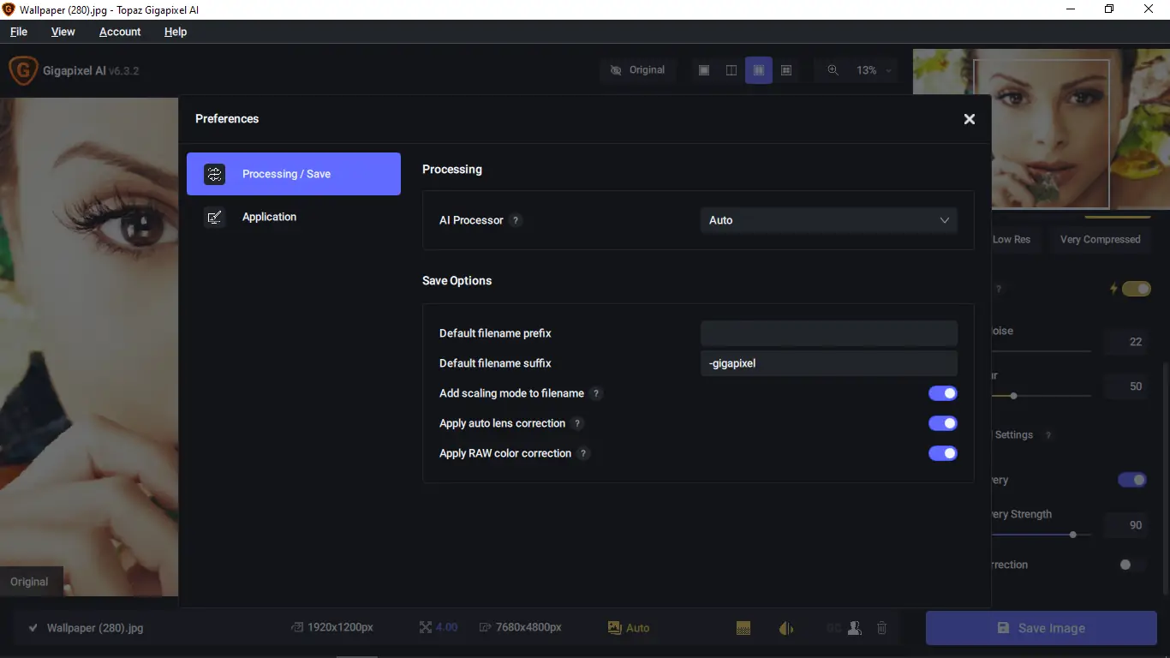Click the noise value field showing 22

[x=1126, y=342]
